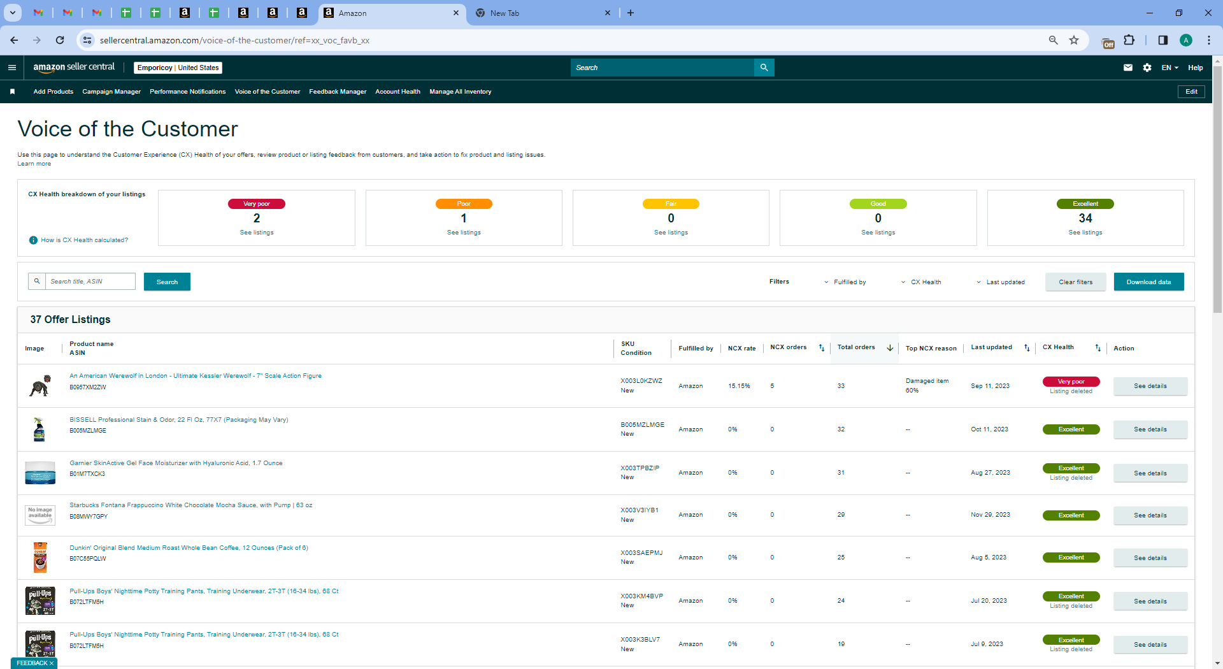This screenshot has width=1223, height=669.
Task: Open the Chrome tab search chevron
Action: click(13, 13)
